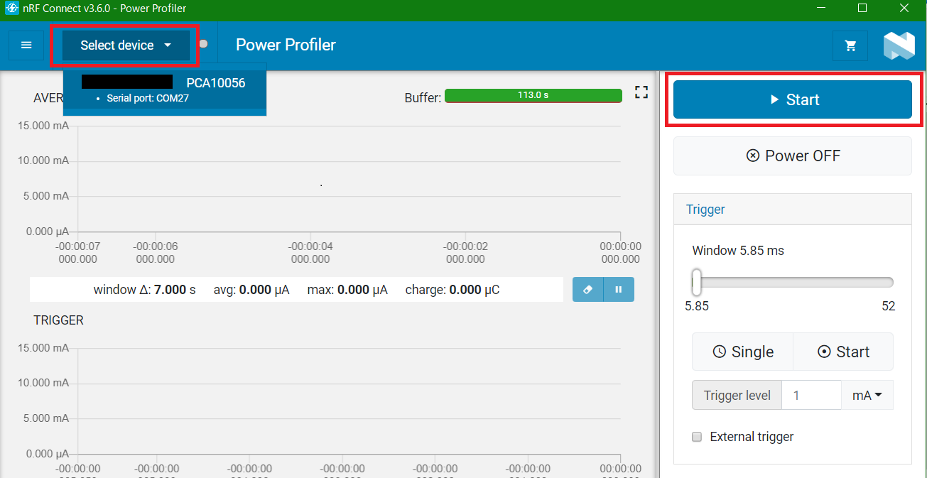927x478 pixels.
Task: Click the Nordic Semiconductor logo
Action: click(899, 45)
